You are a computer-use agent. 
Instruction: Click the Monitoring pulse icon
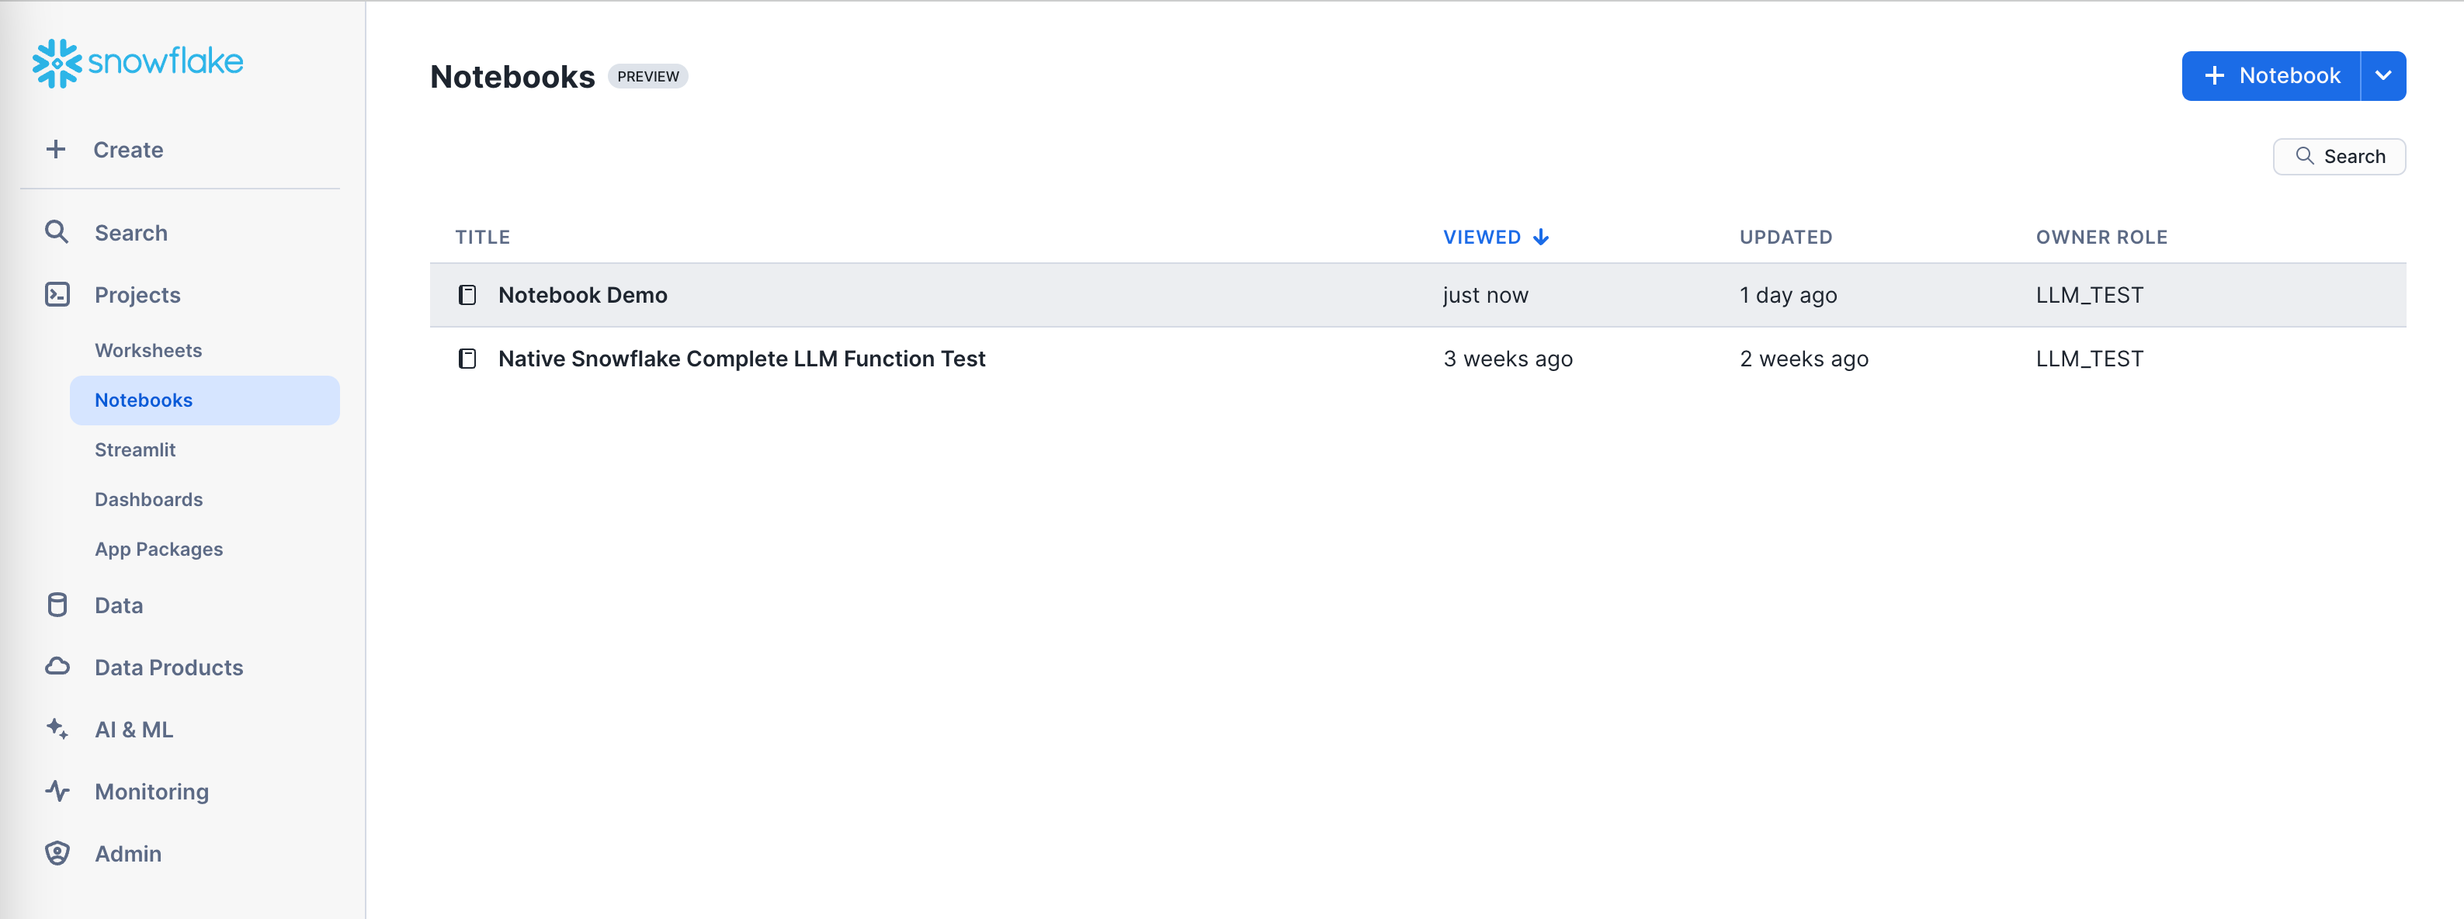click(x=57, y=791)
